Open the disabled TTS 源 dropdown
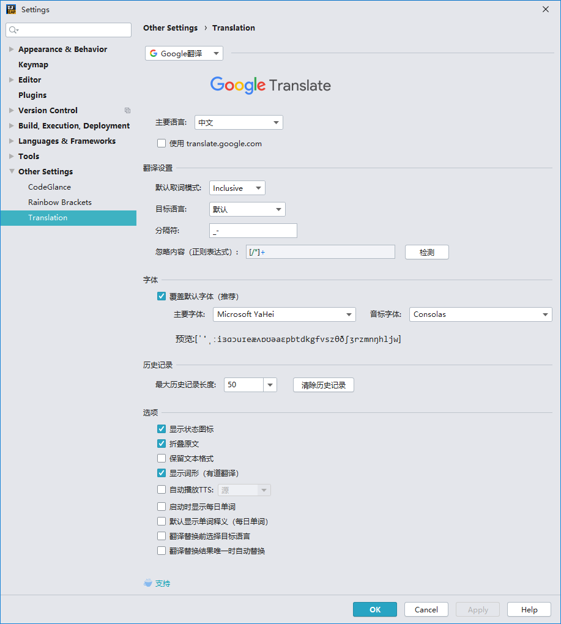Screen dimensions: 561x624 pyautogui.click(x=244, y=490)
